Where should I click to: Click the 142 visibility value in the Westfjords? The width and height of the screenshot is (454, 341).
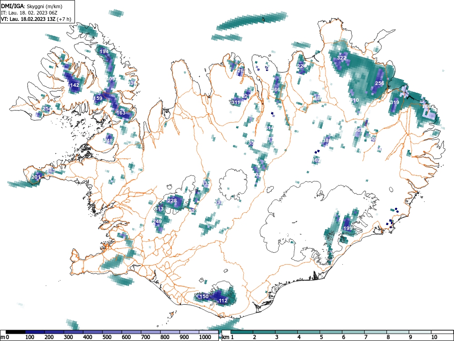pyautogui.click(x=75, y=85)
